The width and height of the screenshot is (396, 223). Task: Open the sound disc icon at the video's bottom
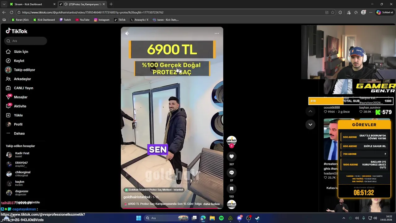coord(231,204)
